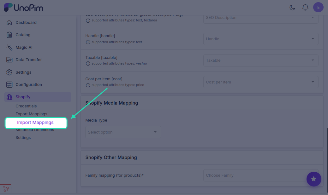Click the Magic AI wand icon
Screen dimensions: 328x195
click(9, 47)
